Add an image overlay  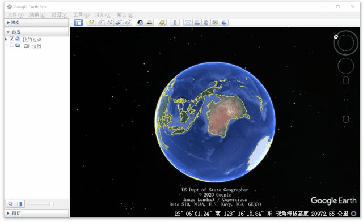pyautogui.click(x=119, y=23)
